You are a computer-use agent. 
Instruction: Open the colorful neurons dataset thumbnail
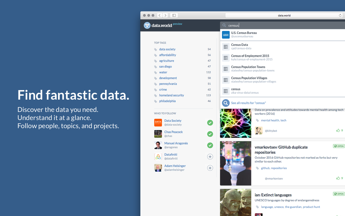(235, 123)
